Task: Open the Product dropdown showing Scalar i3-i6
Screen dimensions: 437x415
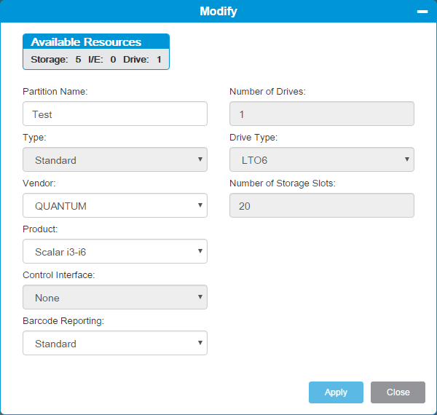Action: pos(115,251)
